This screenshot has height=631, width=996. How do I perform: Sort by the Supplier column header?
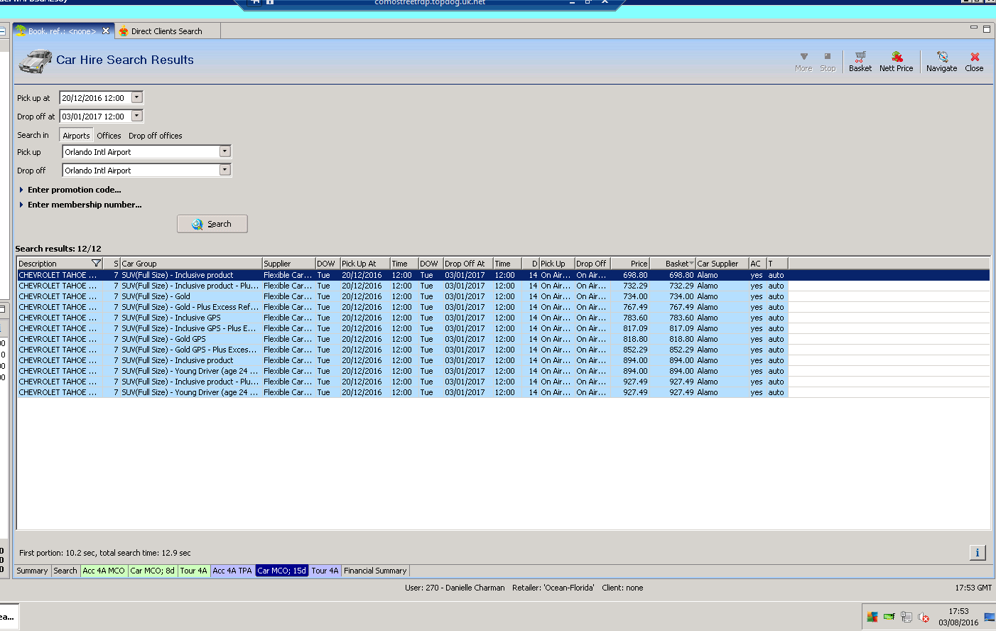[x=288, y=264]
